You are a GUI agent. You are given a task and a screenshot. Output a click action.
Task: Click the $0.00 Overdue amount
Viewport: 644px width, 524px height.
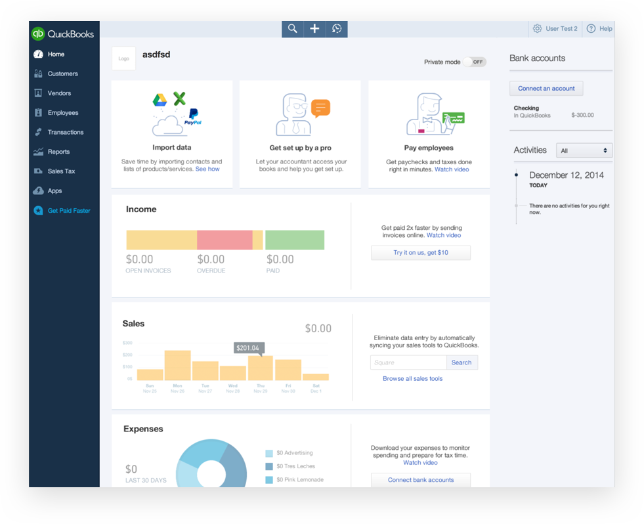[x=211, y=259]
